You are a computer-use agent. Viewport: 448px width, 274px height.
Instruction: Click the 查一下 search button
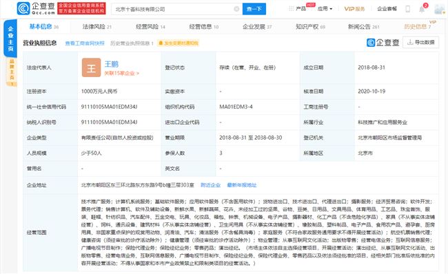[254, 9]
